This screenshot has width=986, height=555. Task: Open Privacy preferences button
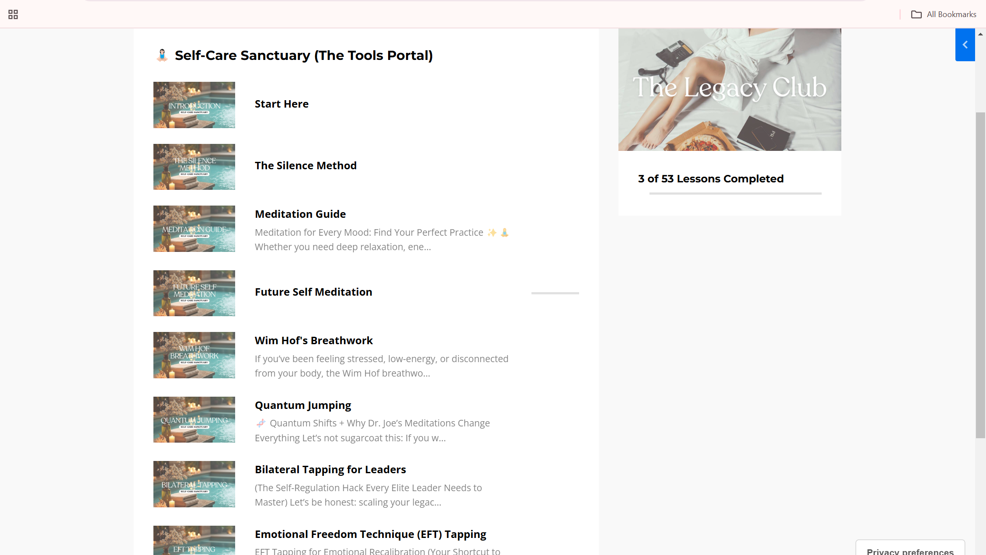(x=910, y=550)
